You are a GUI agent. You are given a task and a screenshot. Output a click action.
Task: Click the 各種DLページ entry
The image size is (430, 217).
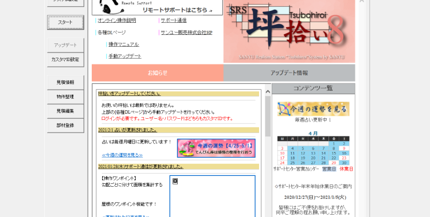[x=112, y=33]
